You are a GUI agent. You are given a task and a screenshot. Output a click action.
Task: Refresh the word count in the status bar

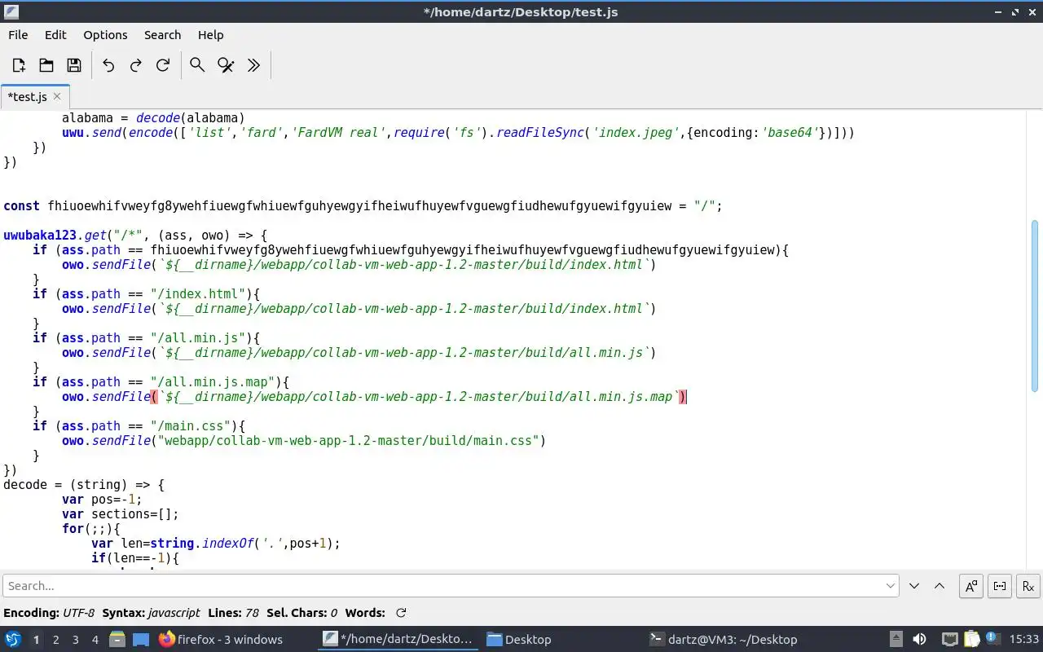[x=401, y=613]
